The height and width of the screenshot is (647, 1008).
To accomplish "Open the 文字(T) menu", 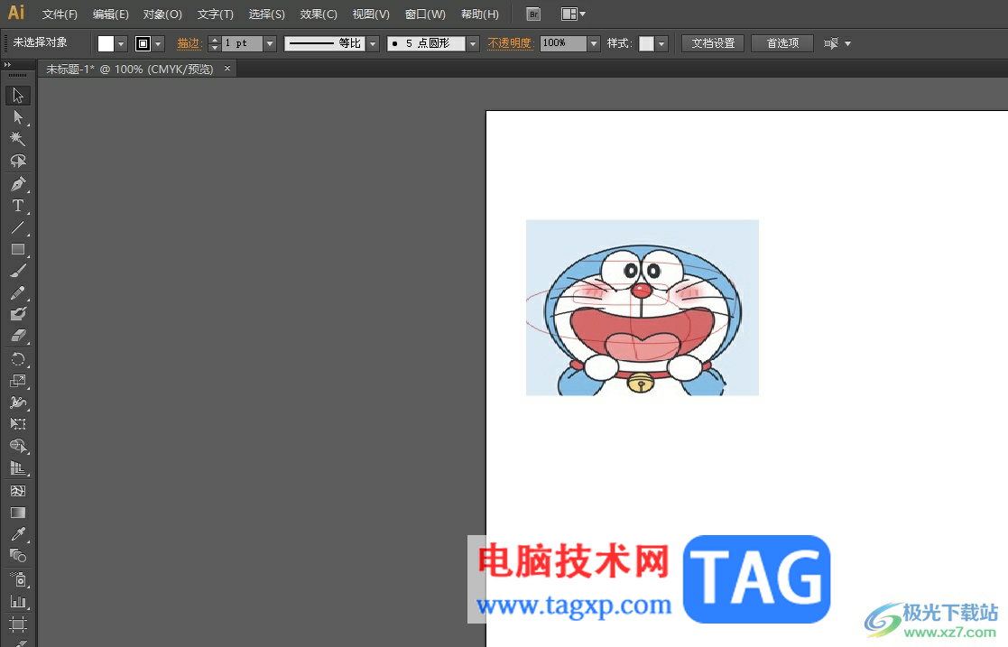I will (216, 14).
